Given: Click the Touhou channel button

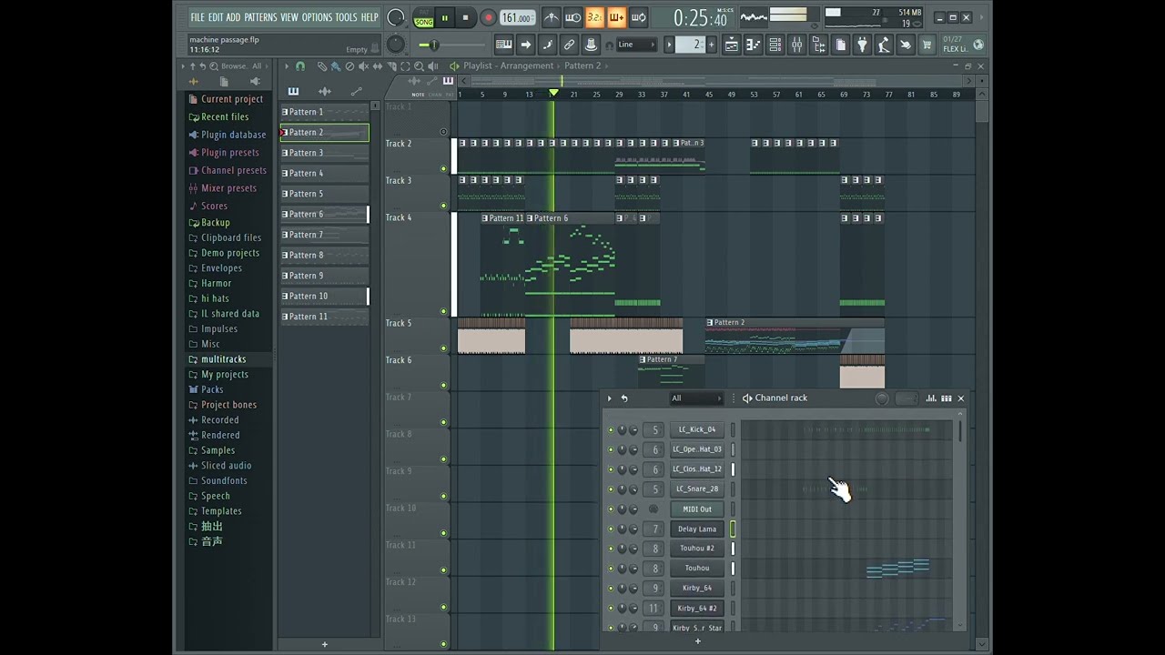Looking at the screenshot, I should pos(697,569).
